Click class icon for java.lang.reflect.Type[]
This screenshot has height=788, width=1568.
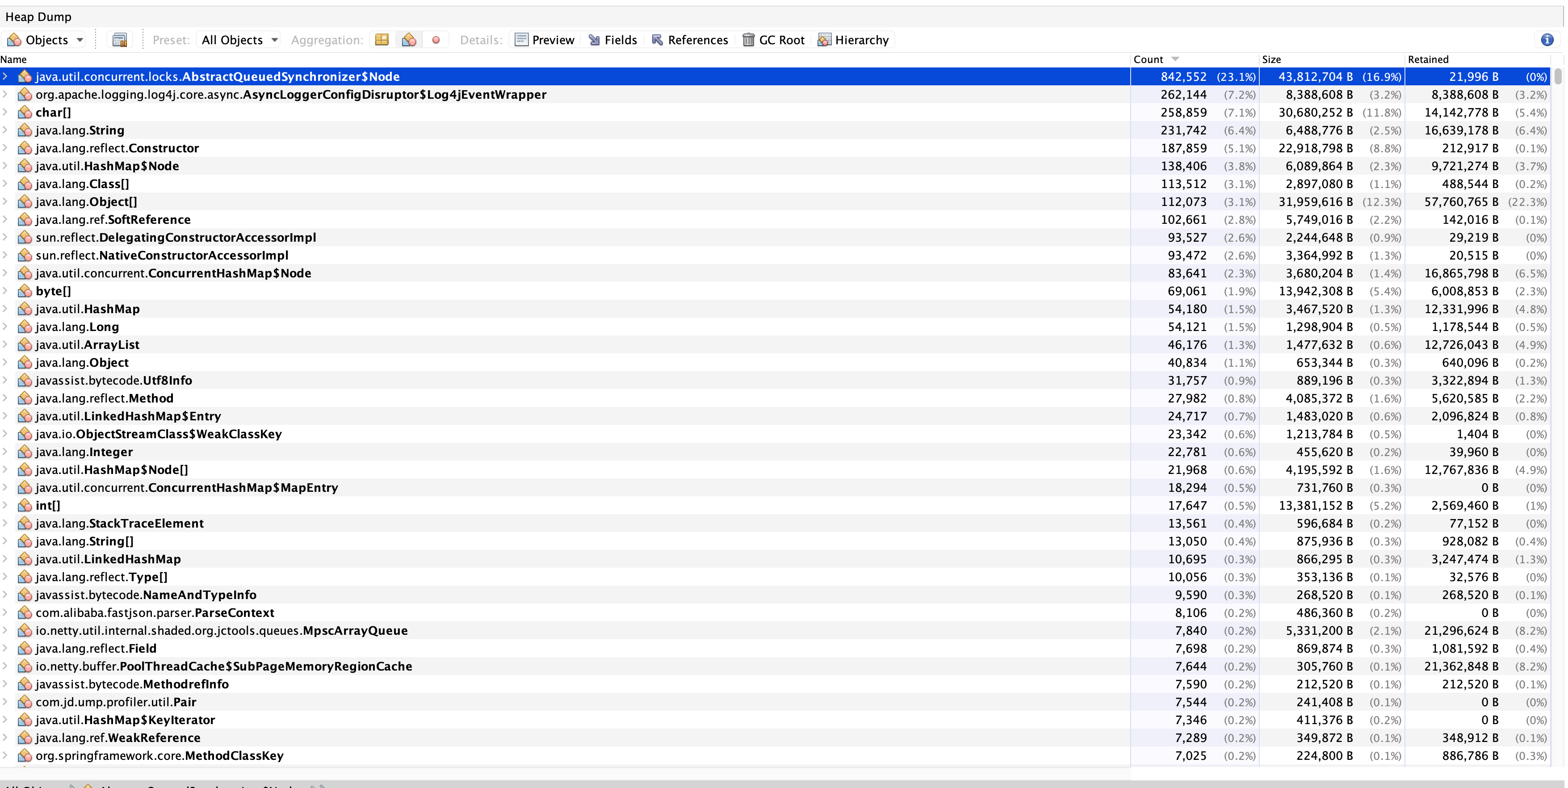pyautogui.click(x=25, y=577)
